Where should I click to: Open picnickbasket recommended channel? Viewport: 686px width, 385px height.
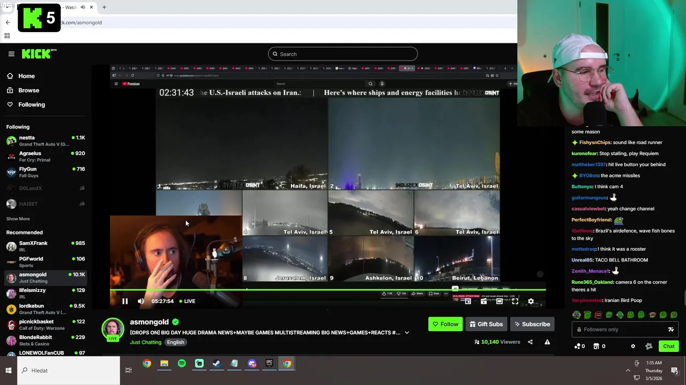coord(46,325)
